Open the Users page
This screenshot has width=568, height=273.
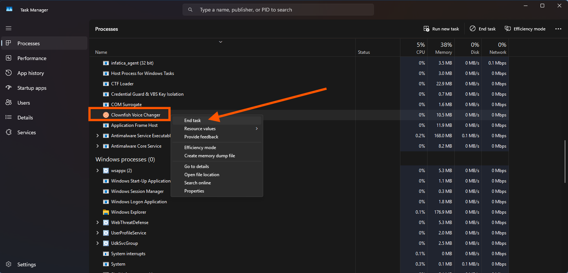click(x=23, y=103)
